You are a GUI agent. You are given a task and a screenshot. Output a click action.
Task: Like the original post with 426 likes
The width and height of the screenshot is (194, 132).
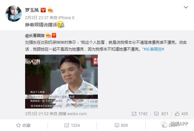181,114
